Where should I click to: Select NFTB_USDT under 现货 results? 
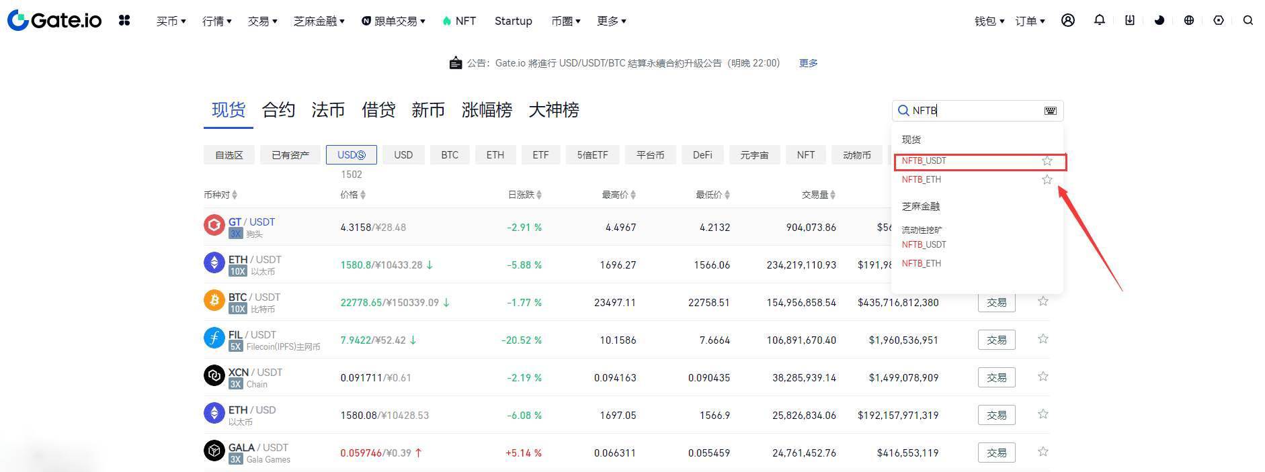(x=924, y=160)
